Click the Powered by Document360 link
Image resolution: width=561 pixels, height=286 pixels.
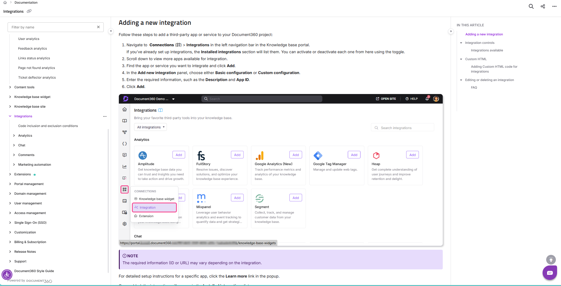click(30, 281)
